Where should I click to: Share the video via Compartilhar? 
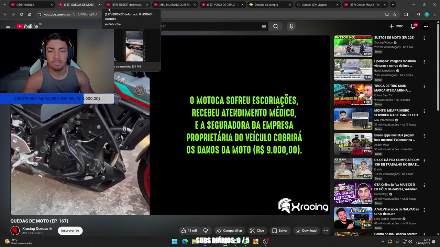(x=229, y=231)
